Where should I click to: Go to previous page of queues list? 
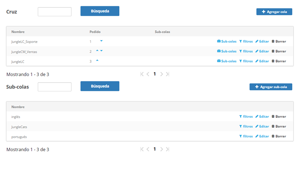[148, 74]
